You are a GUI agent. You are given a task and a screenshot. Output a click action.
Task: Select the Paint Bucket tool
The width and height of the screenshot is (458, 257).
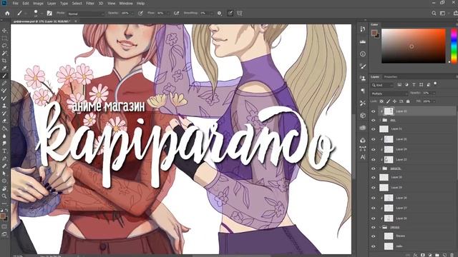tap(4, 128)
